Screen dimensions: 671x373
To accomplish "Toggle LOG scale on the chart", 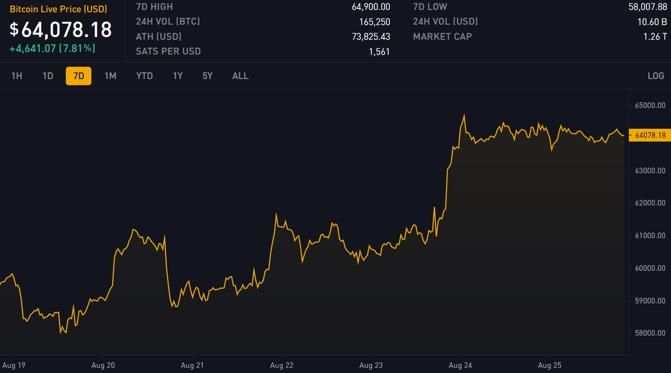I will (x=656, y=76).
